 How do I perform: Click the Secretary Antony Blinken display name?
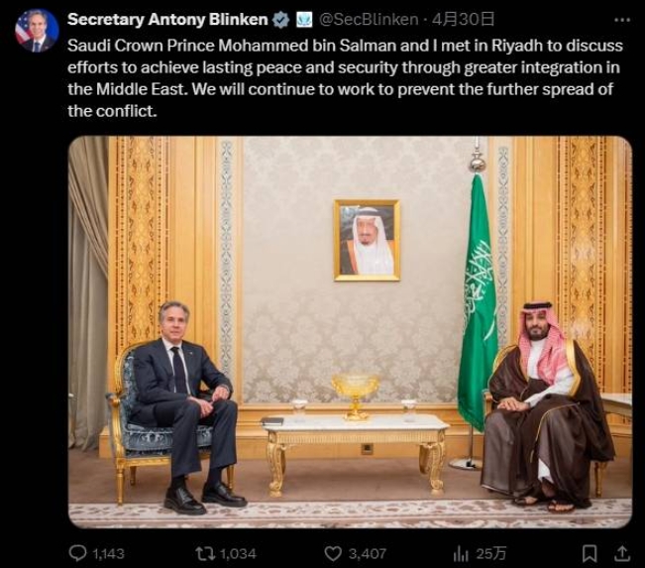click(167, 20)
